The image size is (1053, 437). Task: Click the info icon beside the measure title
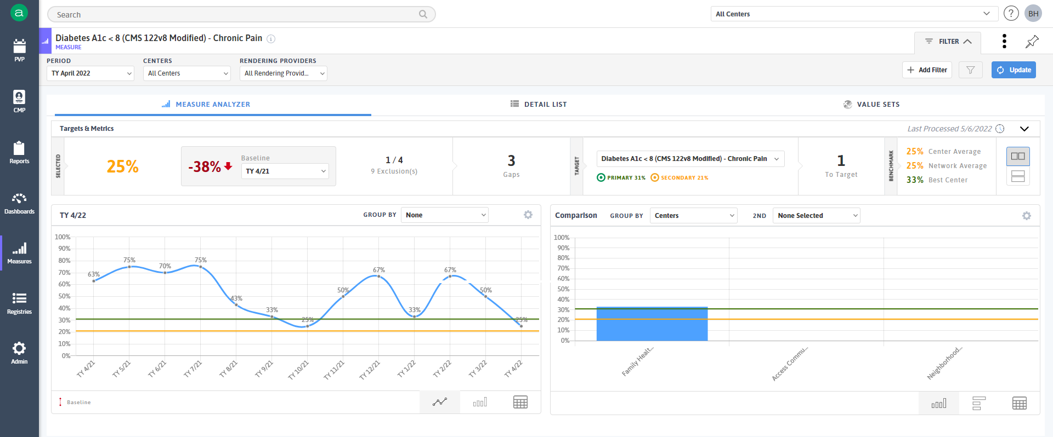coord(271,39)
